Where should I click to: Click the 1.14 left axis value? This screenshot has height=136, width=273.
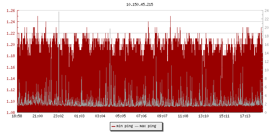11,79
